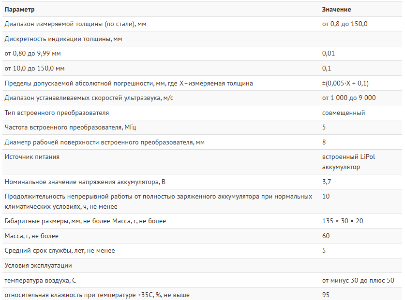
Task: Select the transducer diameter value 8
Action: coord(324,142)
